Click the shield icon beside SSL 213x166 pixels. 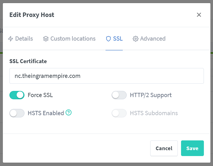(108, 39)
